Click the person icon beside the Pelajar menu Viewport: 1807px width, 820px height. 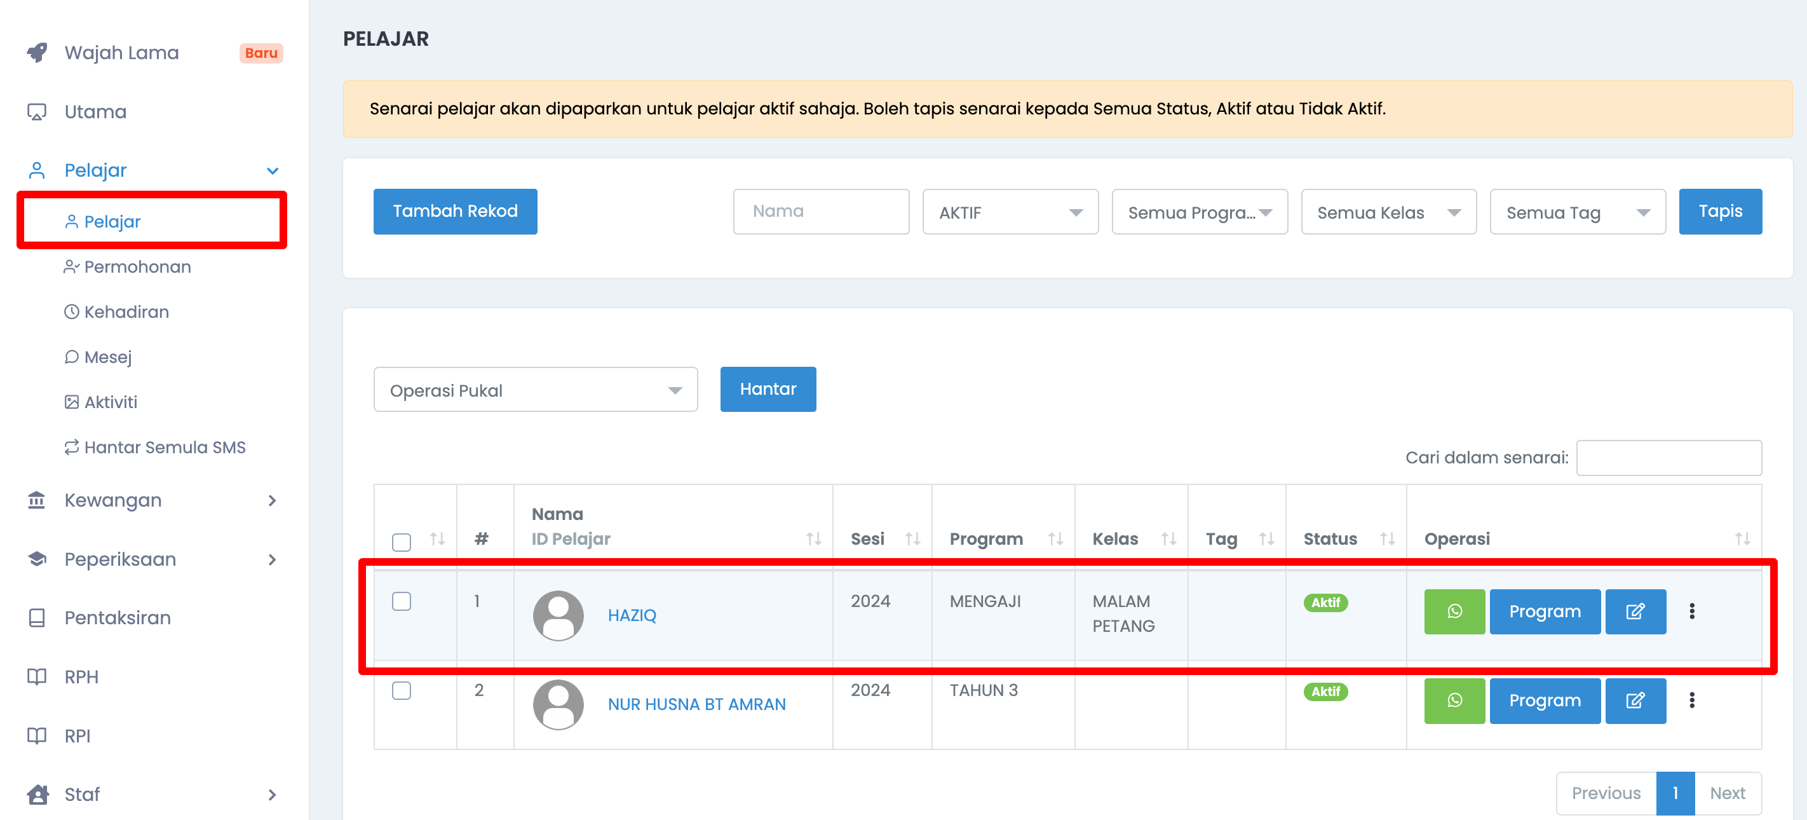tap(36, 170)
